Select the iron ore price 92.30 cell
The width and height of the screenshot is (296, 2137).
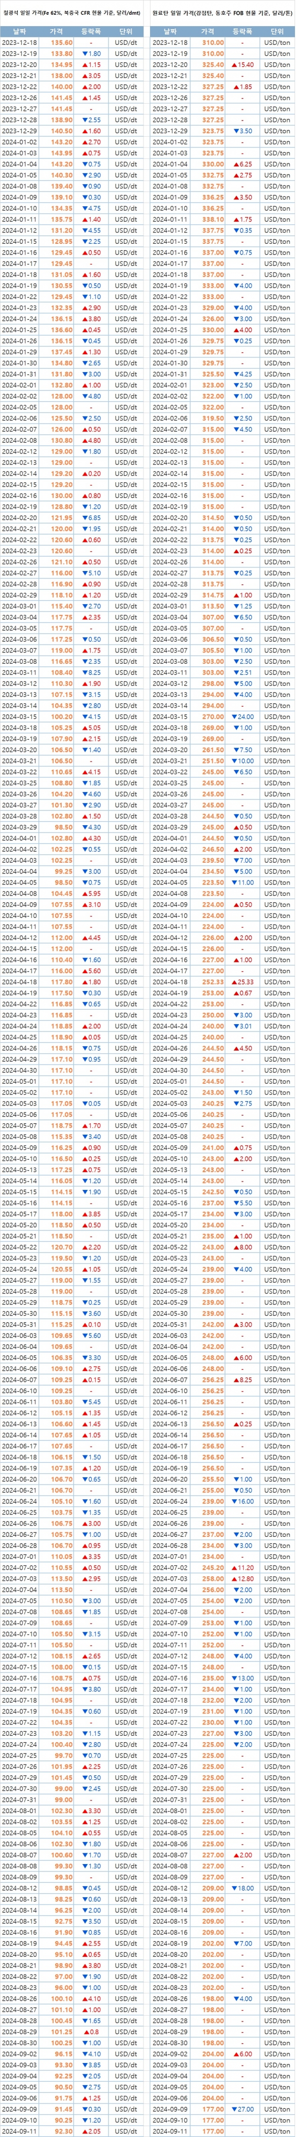[63, 2130]
